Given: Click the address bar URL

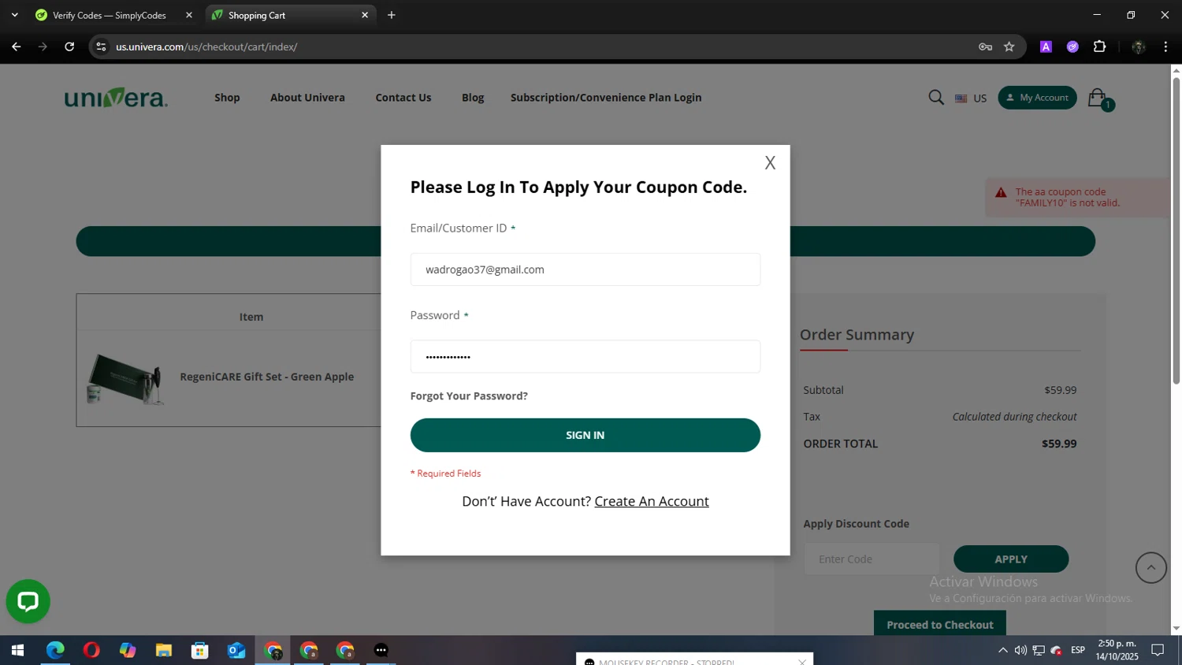Looking at the screenshot, I should coord(206,46).
